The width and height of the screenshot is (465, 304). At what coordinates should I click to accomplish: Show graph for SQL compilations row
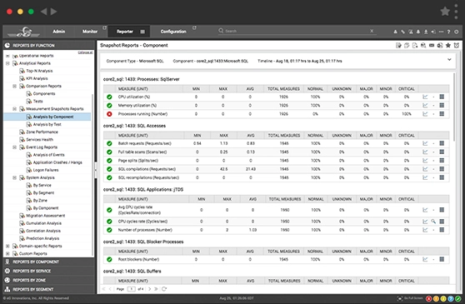click(x=425, y=169)
